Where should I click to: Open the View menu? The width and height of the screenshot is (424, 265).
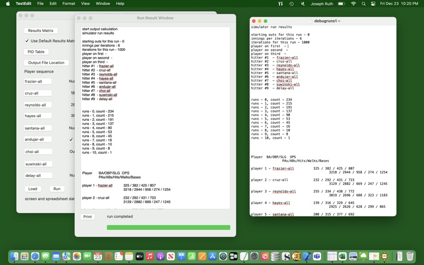coord(85,4)
